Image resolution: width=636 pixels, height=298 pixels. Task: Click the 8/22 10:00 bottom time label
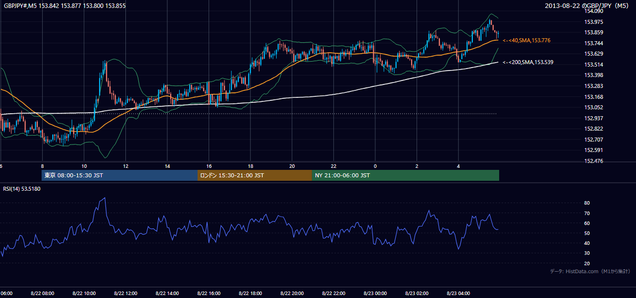[x=84, y=294]
